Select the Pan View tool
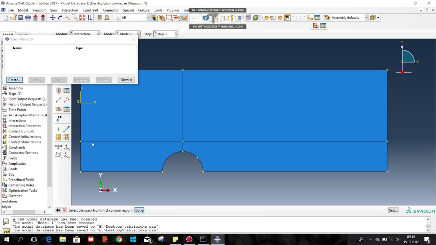The image size is (436, 245). tap(53, 18)
